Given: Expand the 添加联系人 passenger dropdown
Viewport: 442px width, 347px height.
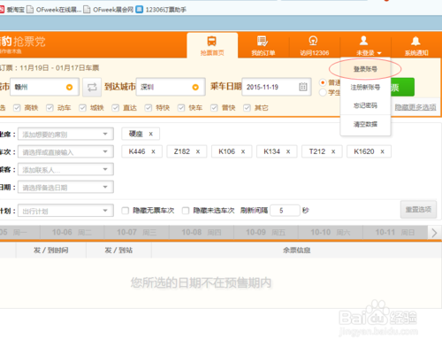Looking at the screenshot, I should pos(65,170).
